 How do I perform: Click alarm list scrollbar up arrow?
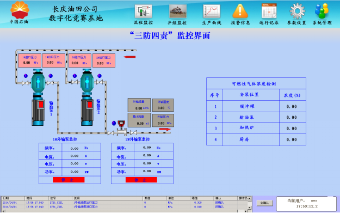pyautogui.click(x=249, y=198)
